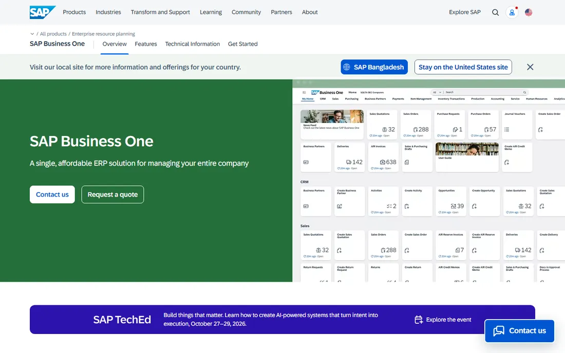Click the search field in Business One screenshot
The image size is (565, 353).
click(x=479, y=92)
